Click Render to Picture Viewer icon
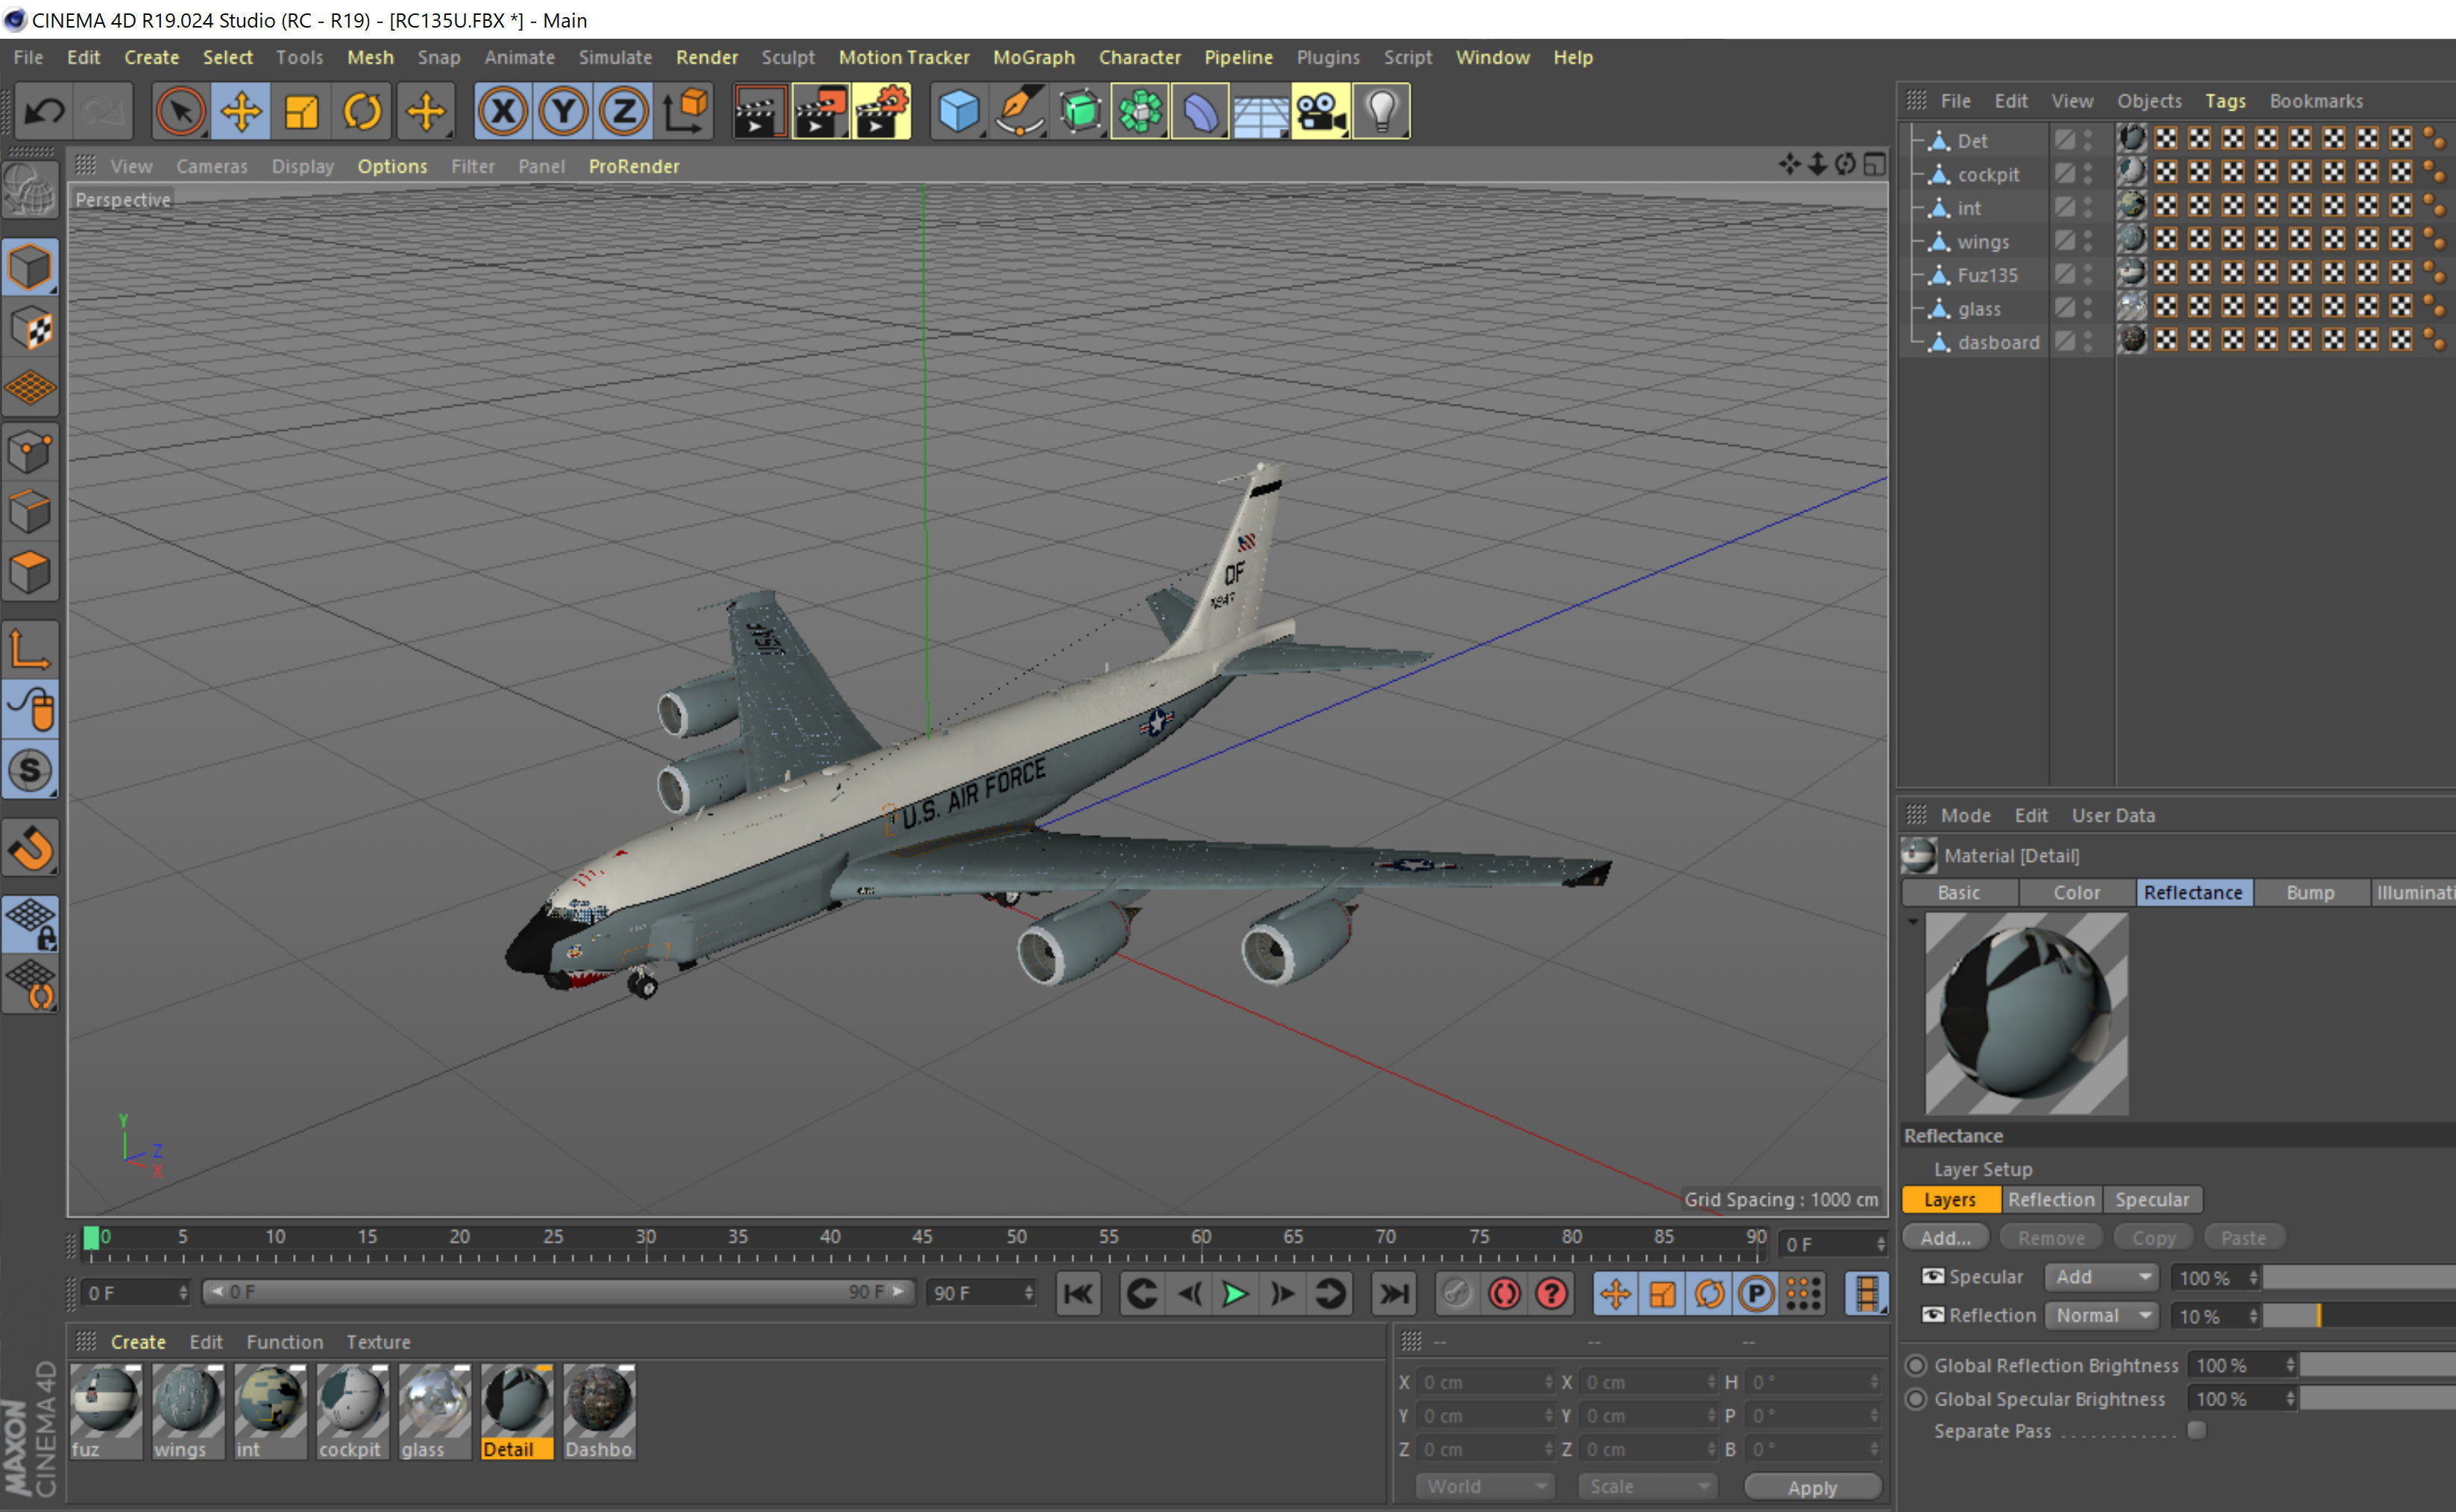2456x1512 pixels. (820, 111)
